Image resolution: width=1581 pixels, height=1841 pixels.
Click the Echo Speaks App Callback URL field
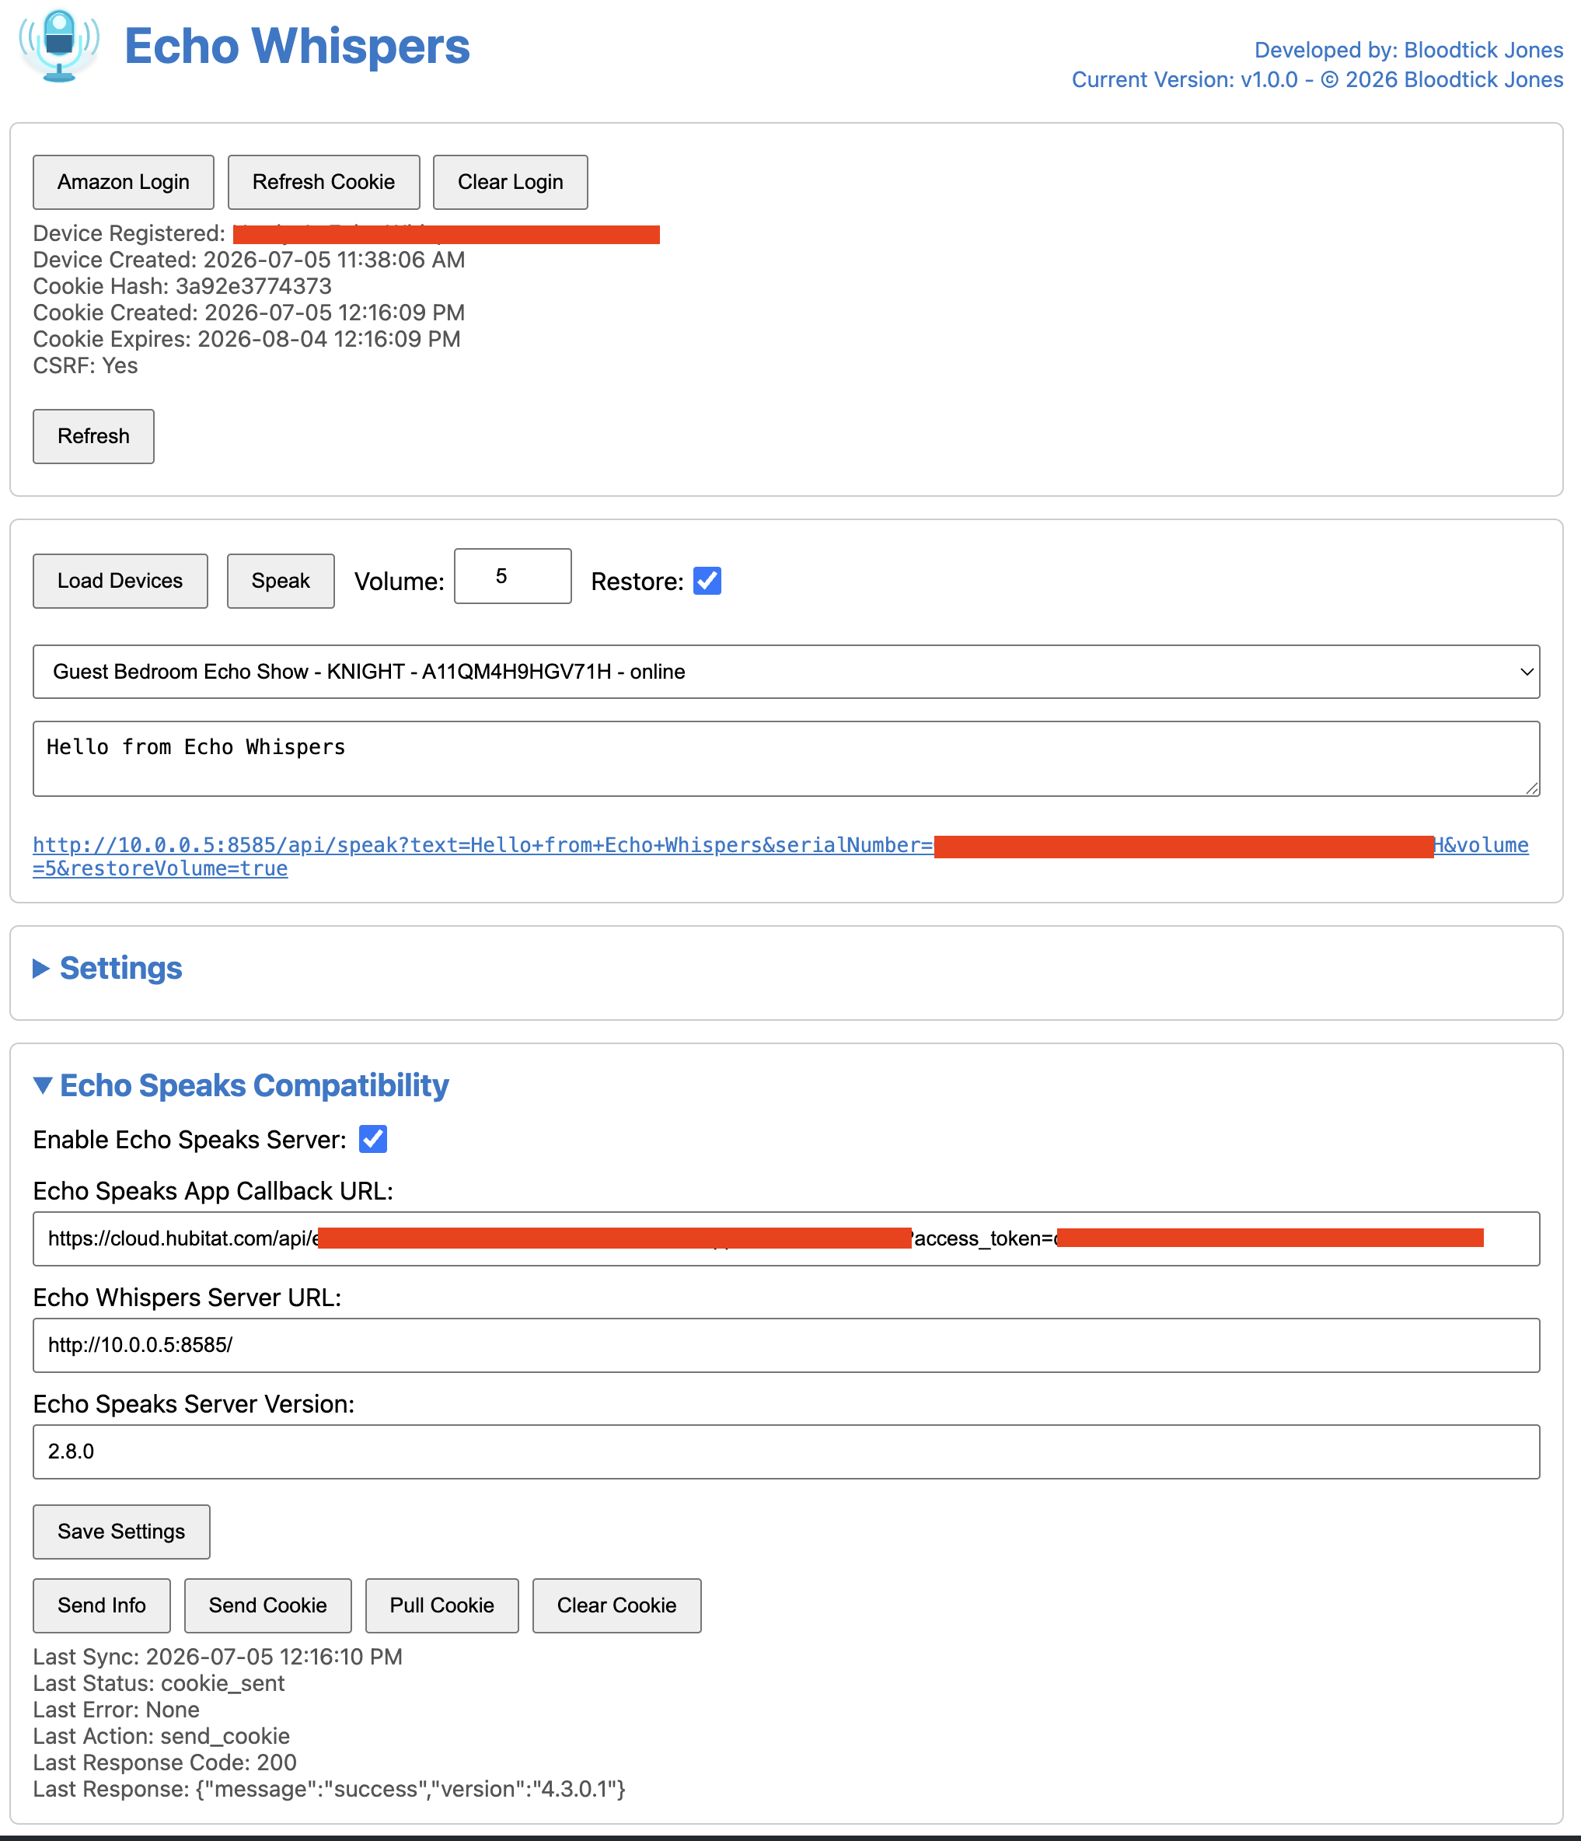786,1238
